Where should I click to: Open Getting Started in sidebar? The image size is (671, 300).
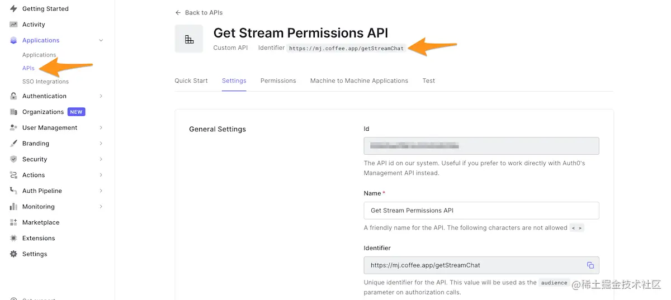[x=45, y=9]
